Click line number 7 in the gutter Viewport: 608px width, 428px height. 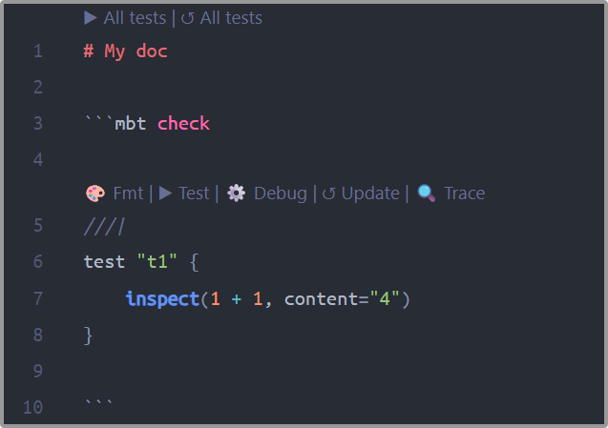pos(38,298)
